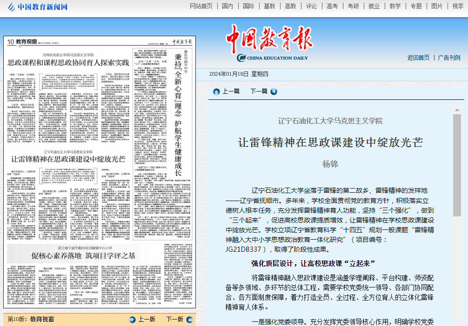
Task: Open the 高考 navigation tab
Action: click(332, 6)
